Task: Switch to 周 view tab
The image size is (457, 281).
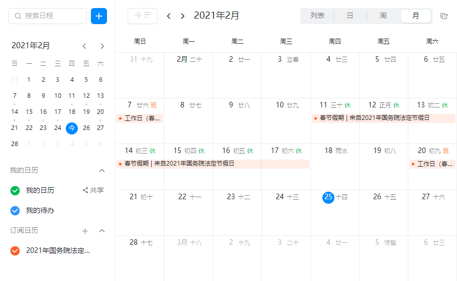Action: click(x=383, y=16)
